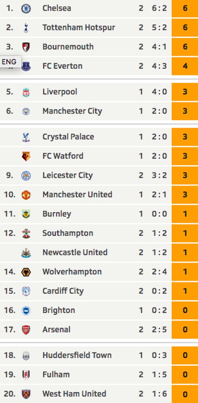Click the Fulham points cell in orange
This screenshot has width=198, height=403.
coord(185,374)
